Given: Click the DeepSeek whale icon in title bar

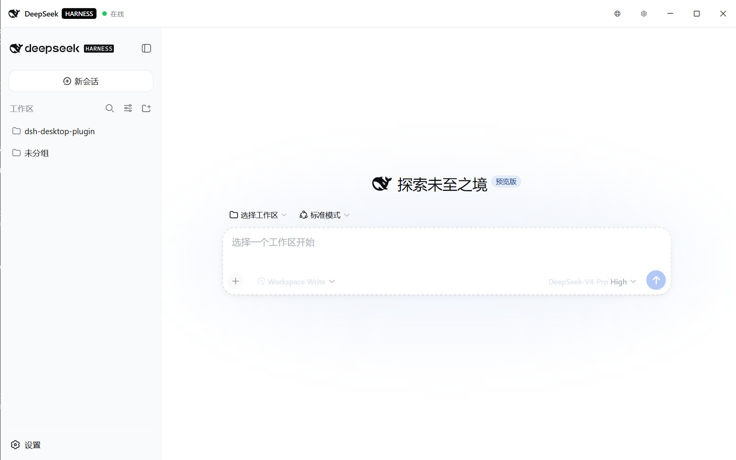Looking at the screenshot, I should [14, 14].
